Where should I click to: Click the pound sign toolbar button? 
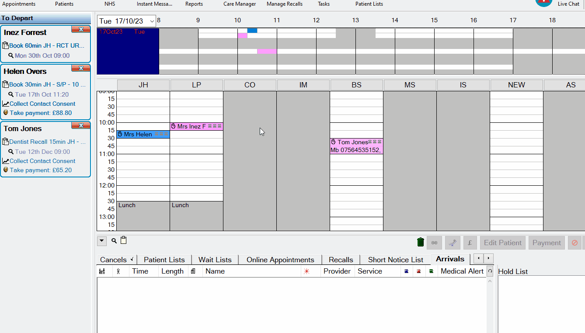pyautogui.click(x=470, y=243)
